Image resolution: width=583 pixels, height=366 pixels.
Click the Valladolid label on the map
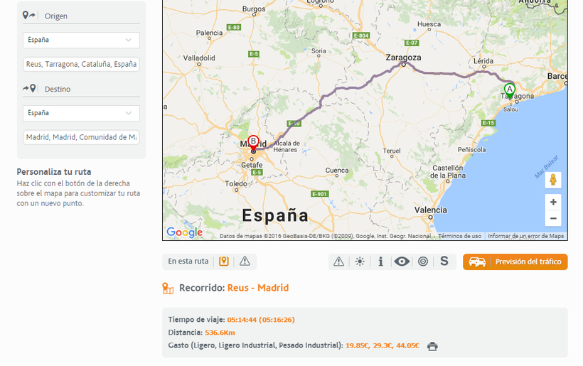tap(199, 58)
